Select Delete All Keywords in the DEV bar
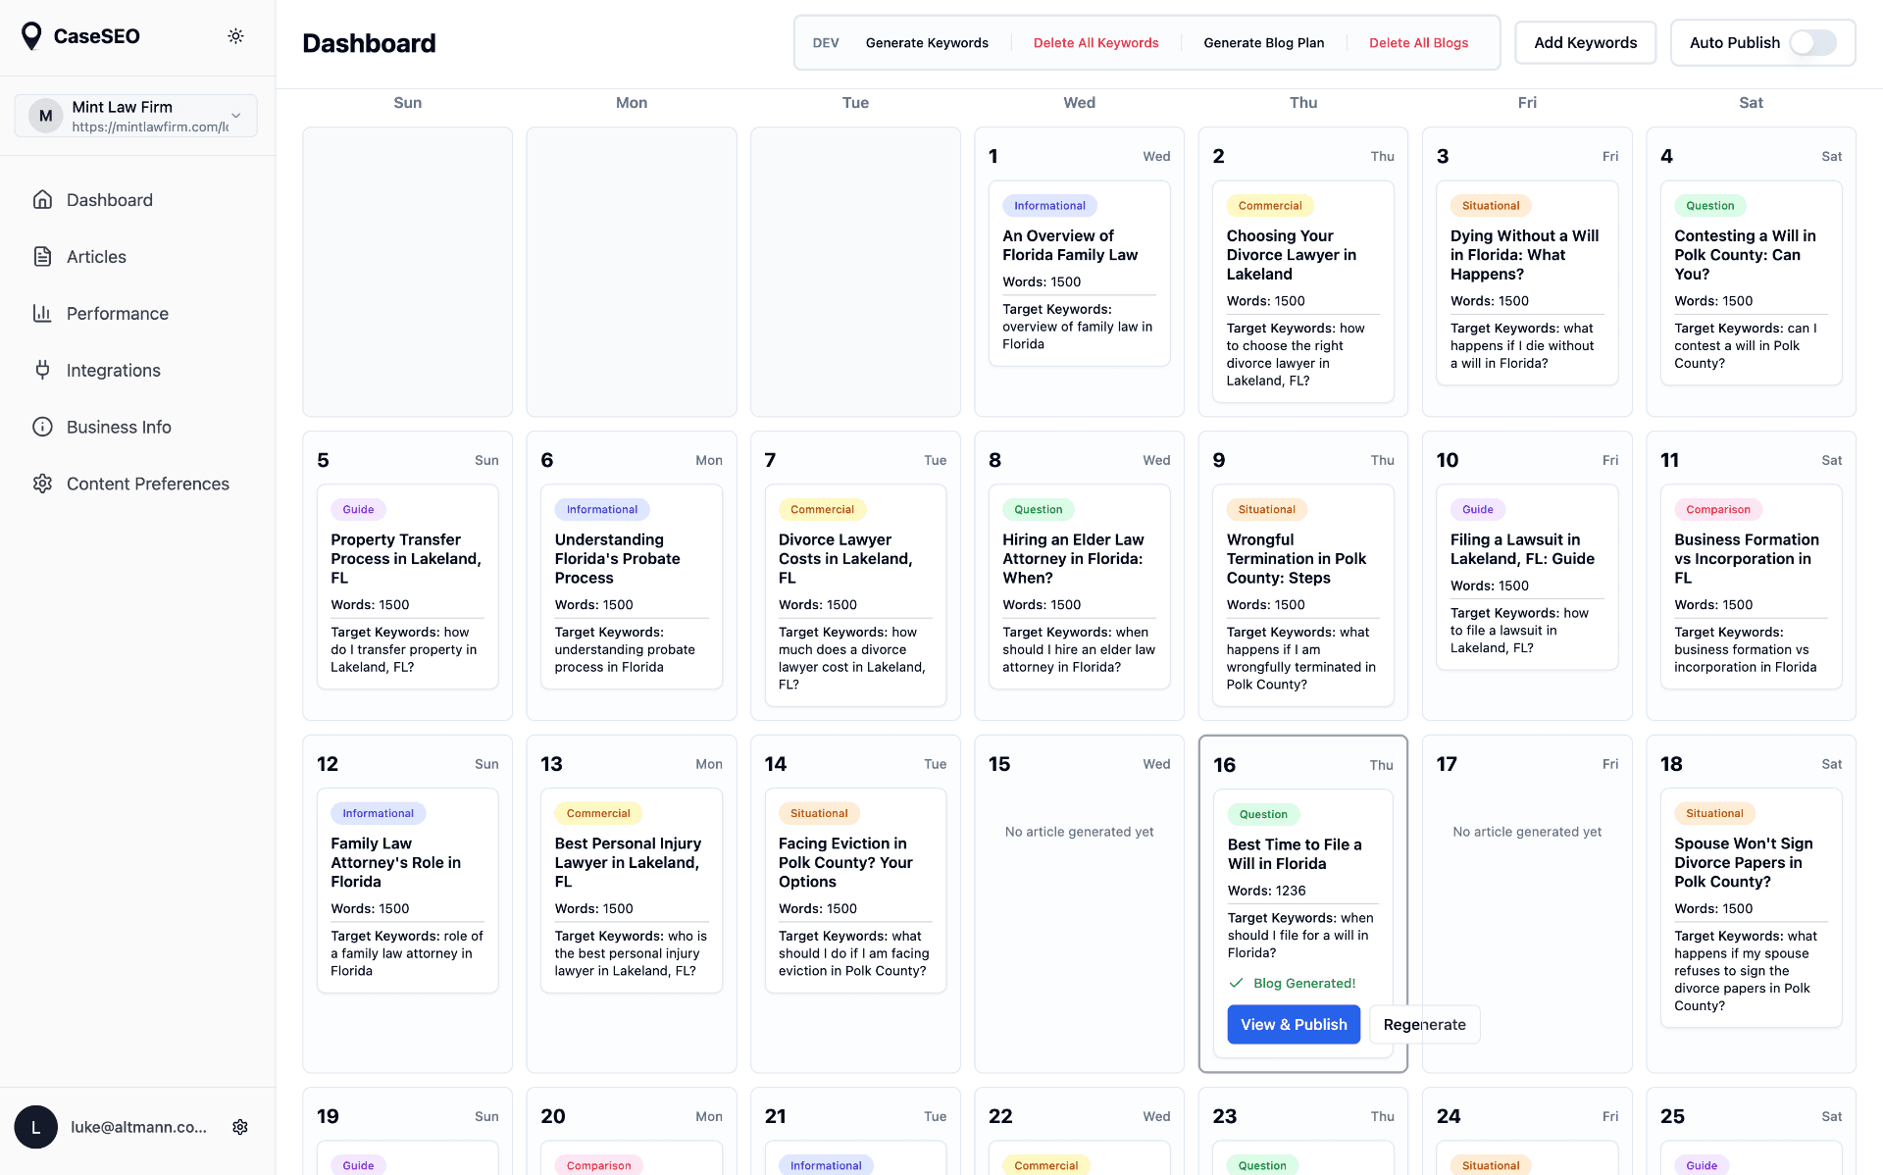This screenshot has height=1175, width=1883. coord(1096,42)
